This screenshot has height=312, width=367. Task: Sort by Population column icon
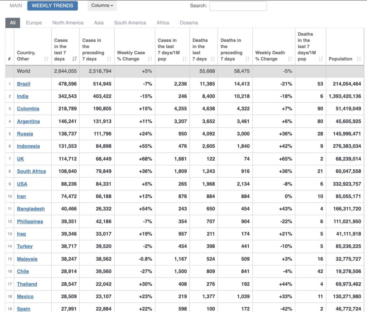click(359, 59)
